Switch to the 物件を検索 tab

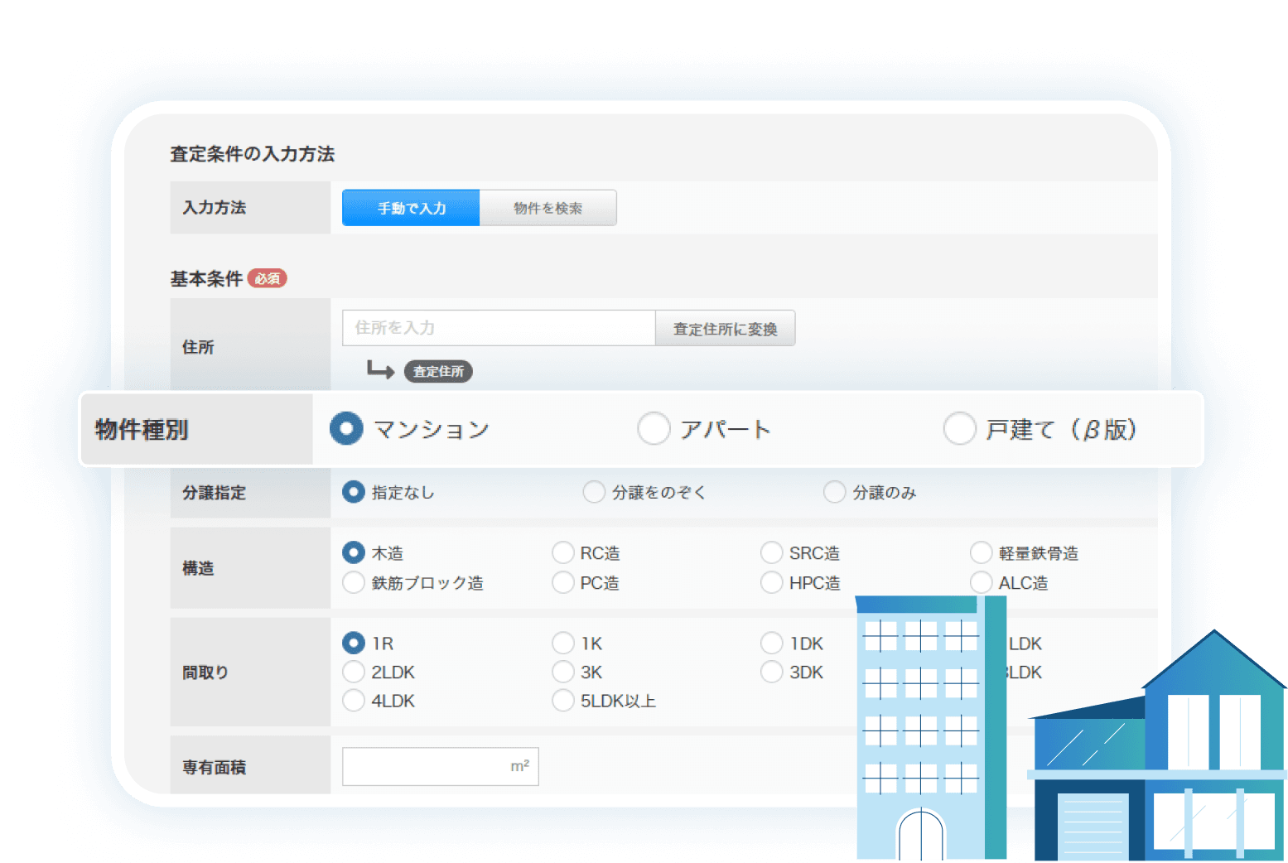point(548,208)
